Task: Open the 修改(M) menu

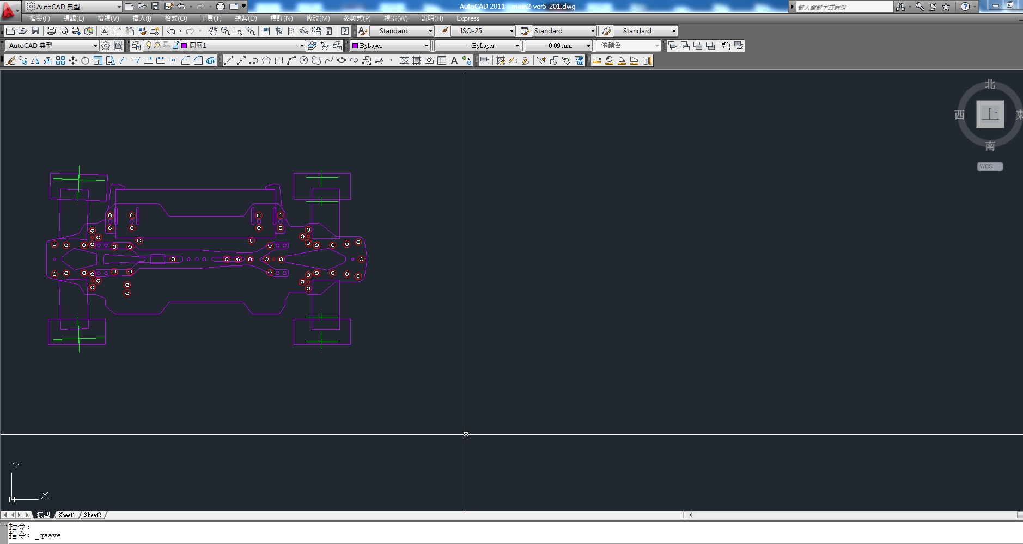Action: (x=318, y=18)
